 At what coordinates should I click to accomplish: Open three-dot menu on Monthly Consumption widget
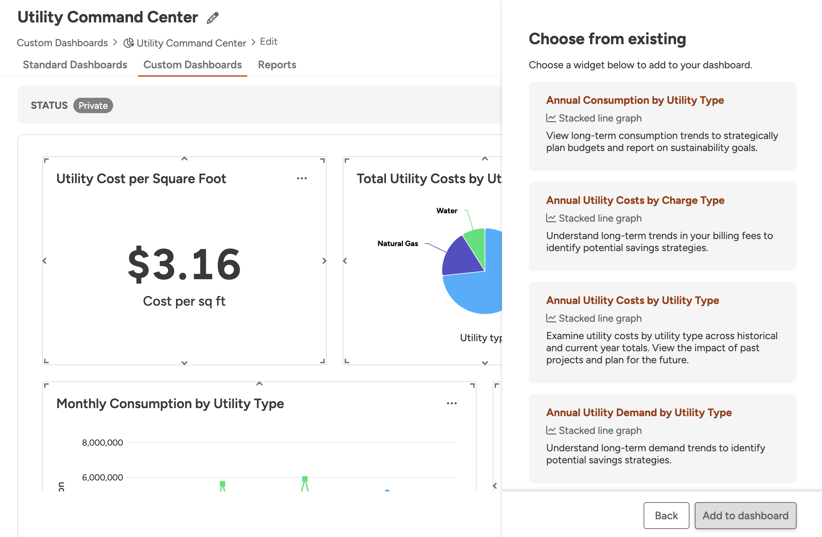pyautogui.click(x=451, y=403)
